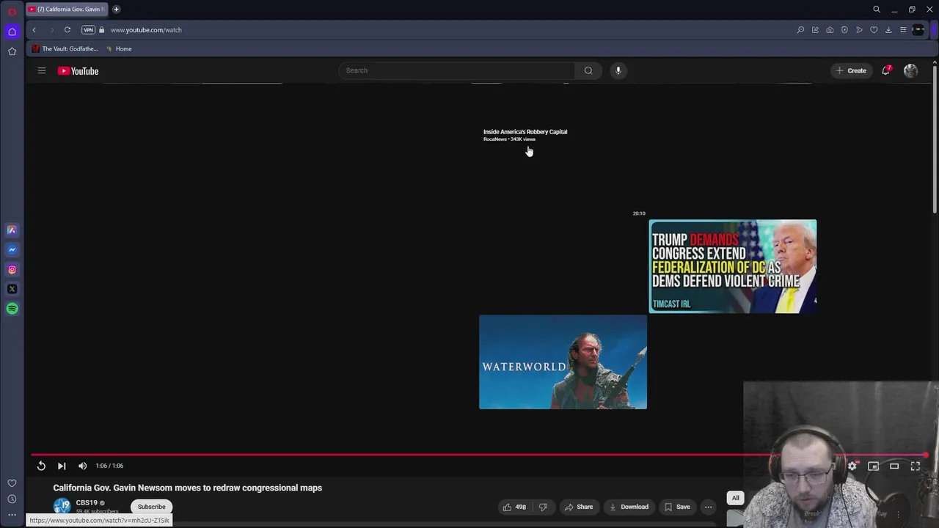Open Inside America's Robbery Capital suggestion
939x528 pixels.
point(525,132)
